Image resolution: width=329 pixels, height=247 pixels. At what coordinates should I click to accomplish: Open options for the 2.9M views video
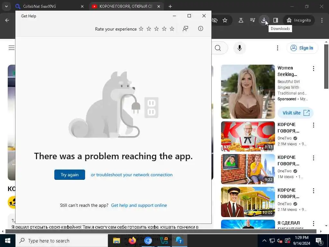point(314,125)
